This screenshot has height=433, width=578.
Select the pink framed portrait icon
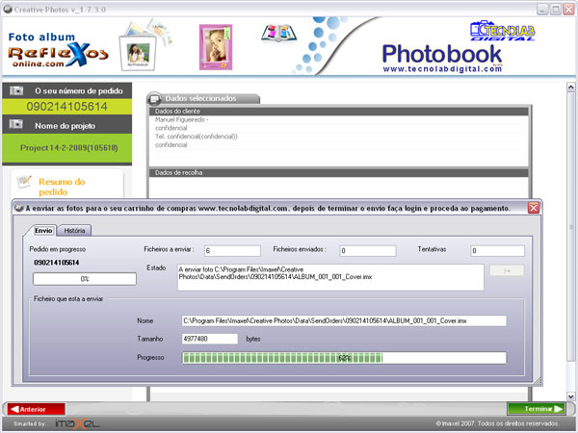click(x=214, y=45)
